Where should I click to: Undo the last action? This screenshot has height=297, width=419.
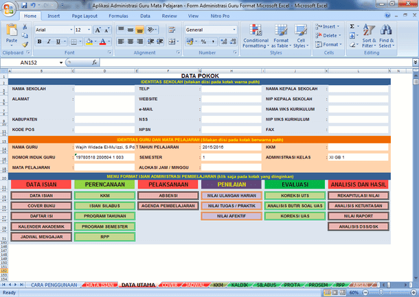[33, 5]
